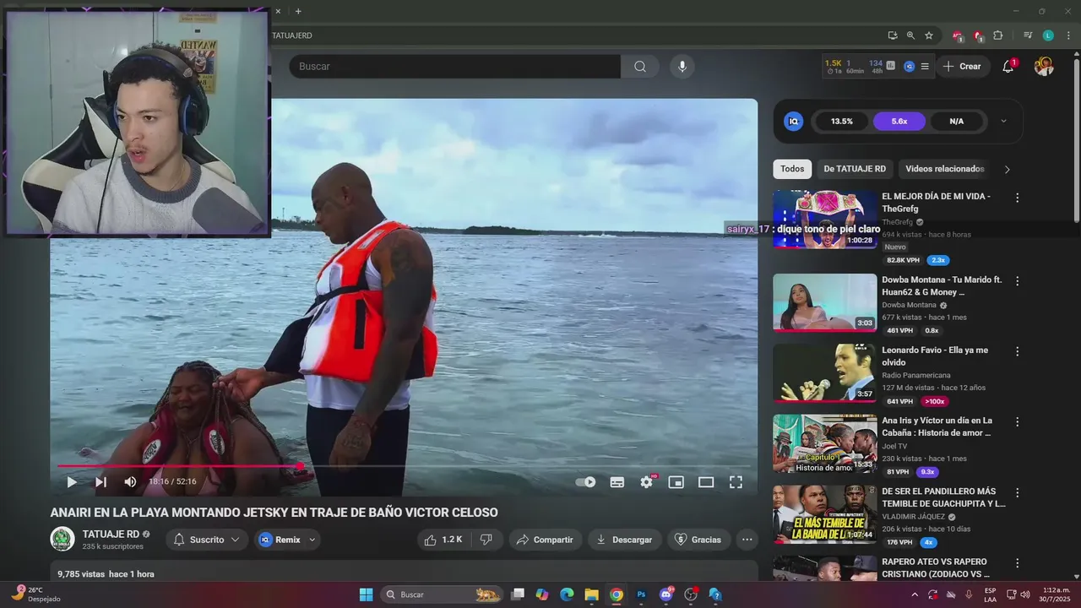The image size is (1081, 608).
Task: Open the Chrome zoom magnifier icon
Action: [910, 35]
